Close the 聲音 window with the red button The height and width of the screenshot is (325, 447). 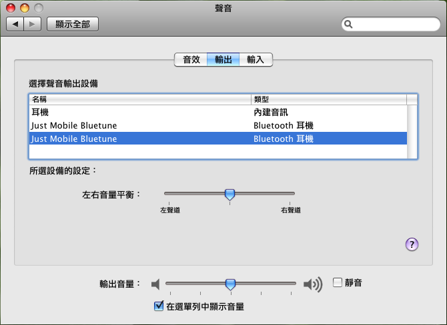click(x=11, y=8)
